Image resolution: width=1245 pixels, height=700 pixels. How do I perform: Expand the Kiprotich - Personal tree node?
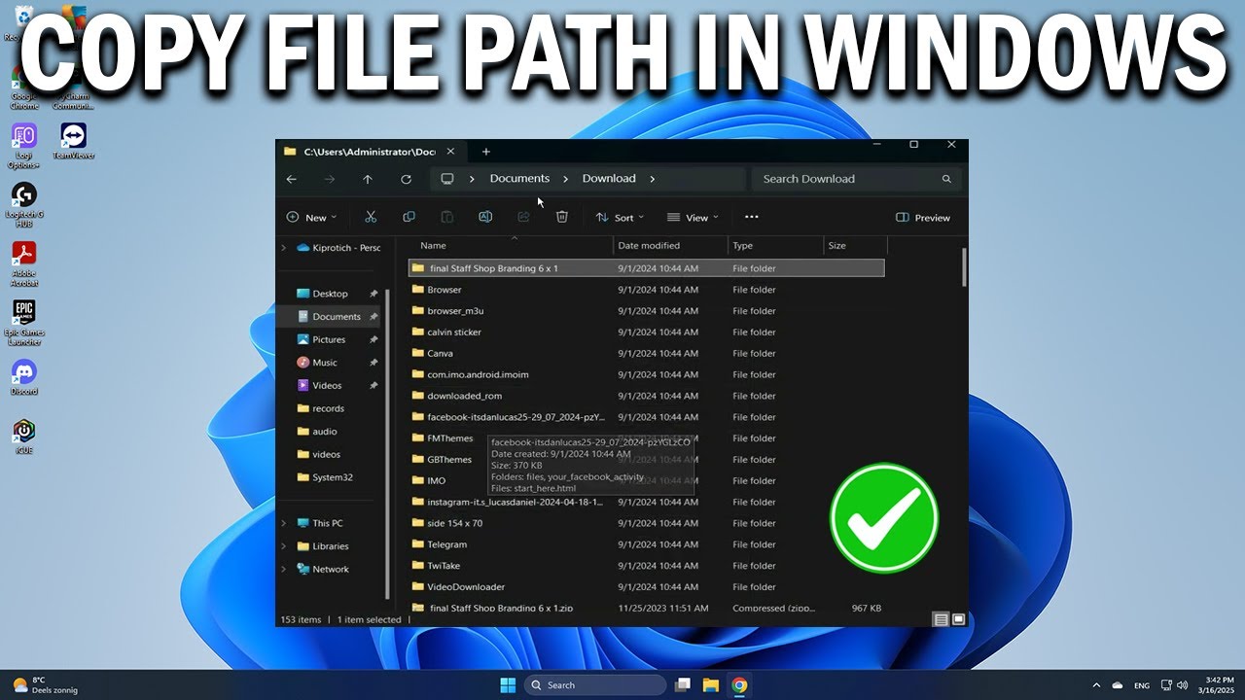pos(284,248)
